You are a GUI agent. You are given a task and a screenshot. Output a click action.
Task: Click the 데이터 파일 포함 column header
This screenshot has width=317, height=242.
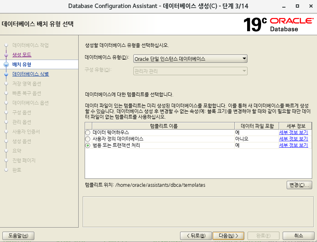tap(257, 126)
